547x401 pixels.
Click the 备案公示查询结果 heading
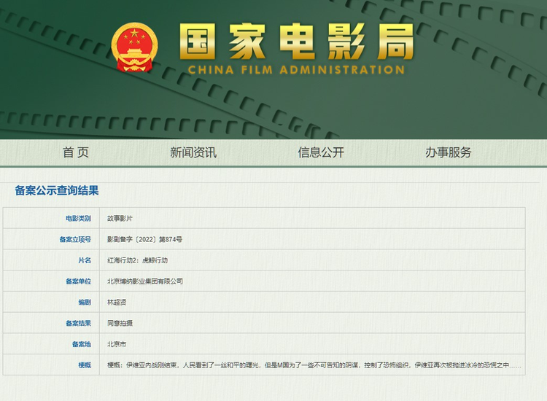(x=57, y=191)
